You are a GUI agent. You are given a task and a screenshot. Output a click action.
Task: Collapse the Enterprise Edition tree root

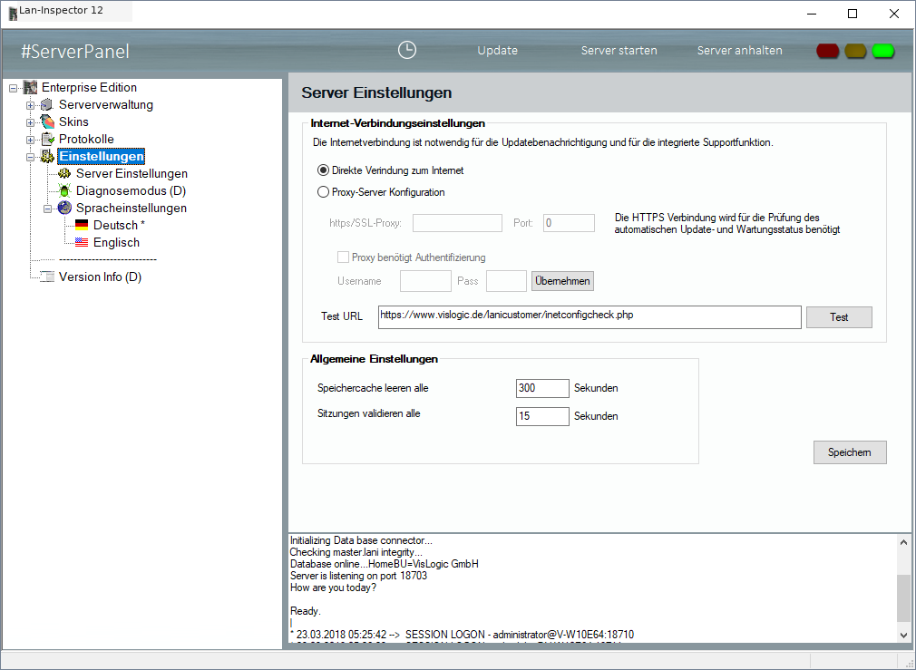point(13,88)
